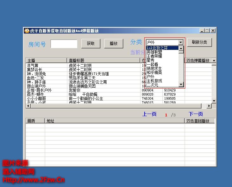Click the 双击弹幕播放 column header

[198, 60]
